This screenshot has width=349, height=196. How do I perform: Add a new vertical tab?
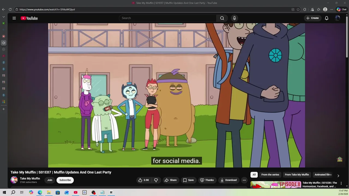pos(4,109)
